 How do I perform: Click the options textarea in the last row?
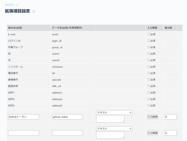110,135
